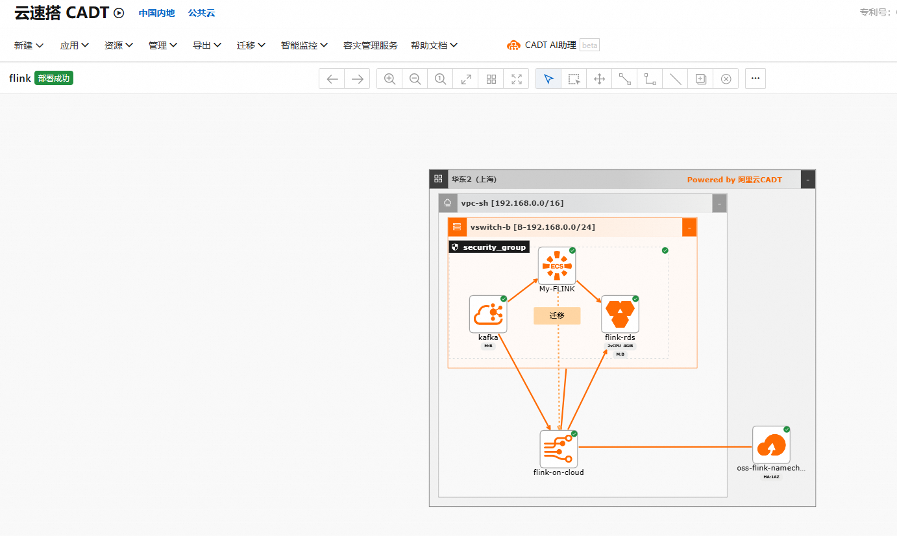This screenshot has height=536, width=897.
Task: Click the Powered by 阿里云CADT text
Action: coord(735,180)
